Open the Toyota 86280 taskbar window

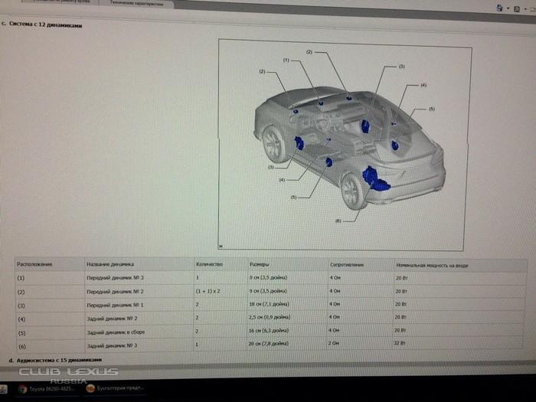[x=52, y=388]
